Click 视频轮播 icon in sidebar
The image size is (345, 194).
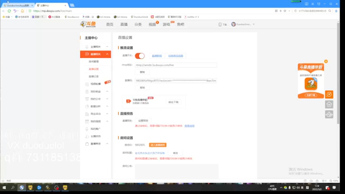(87, 84)
